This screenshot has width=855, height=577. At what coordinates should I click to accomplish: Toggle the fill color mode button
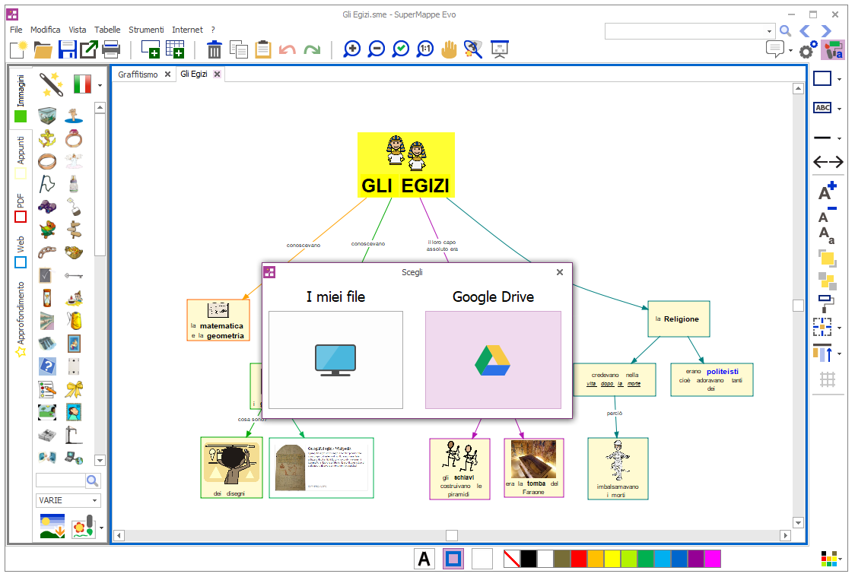pos(453,559)
